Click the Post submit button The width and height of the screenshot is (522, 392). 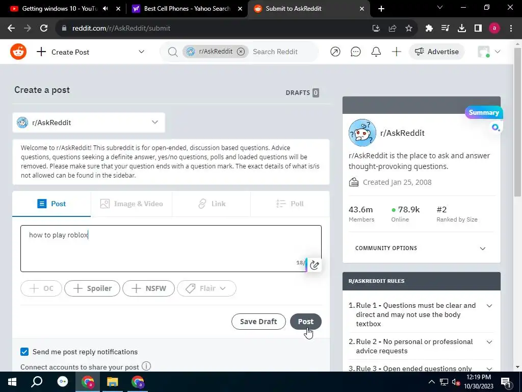(x=306, y=322)
